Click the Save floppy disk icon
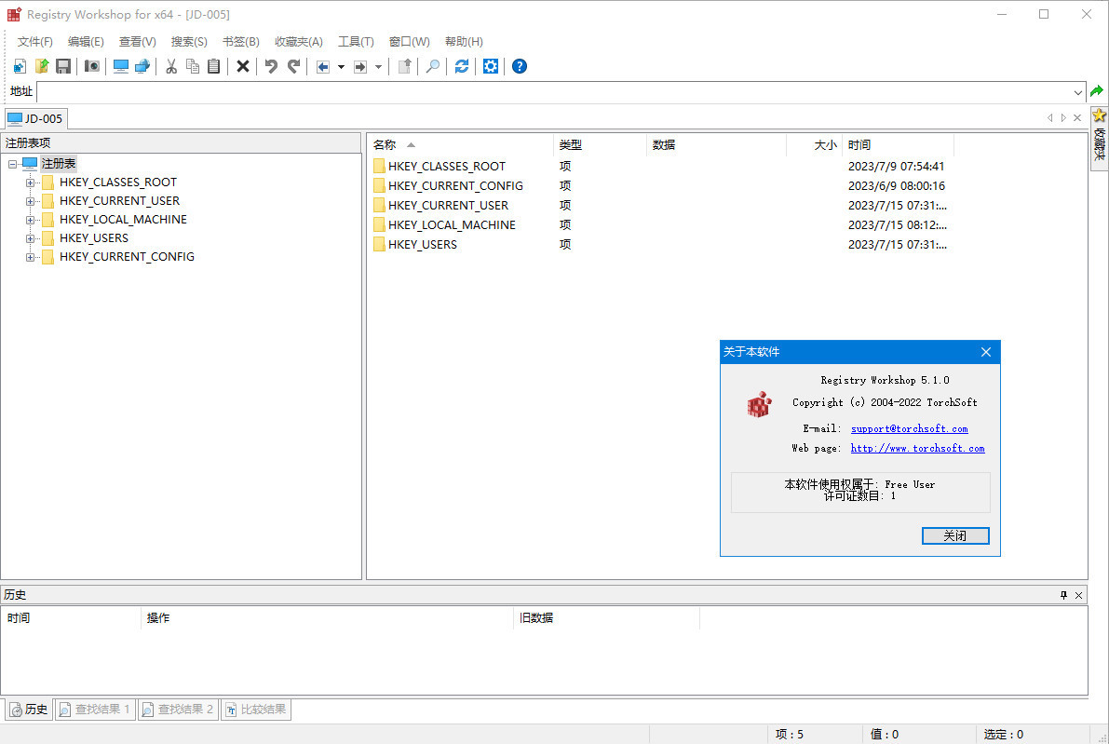1109x744 pixels. pos(63,66)
